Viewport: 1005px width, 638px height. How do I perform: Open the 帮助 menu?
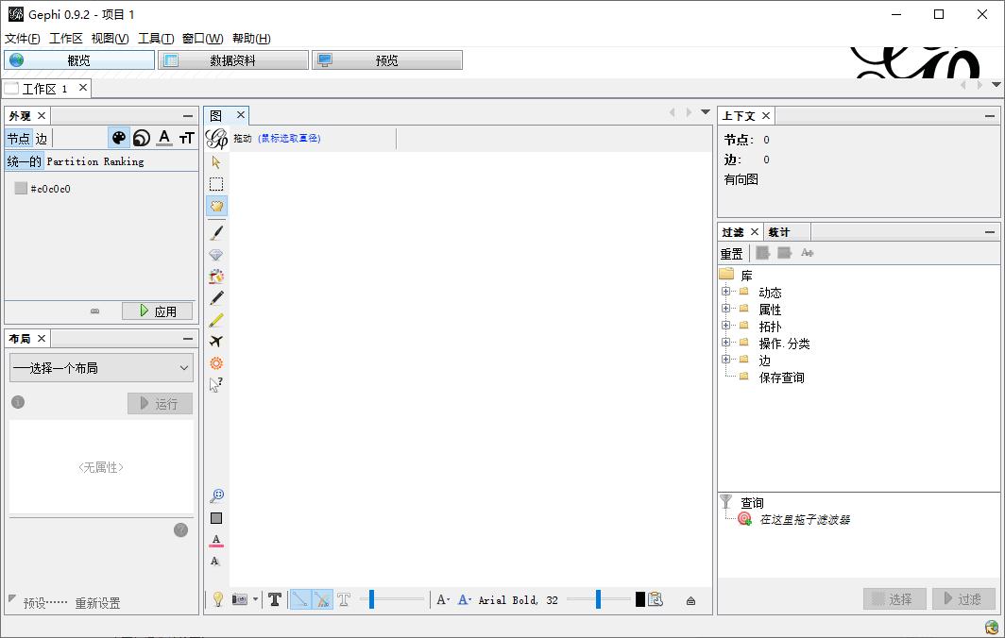[251, 39]
